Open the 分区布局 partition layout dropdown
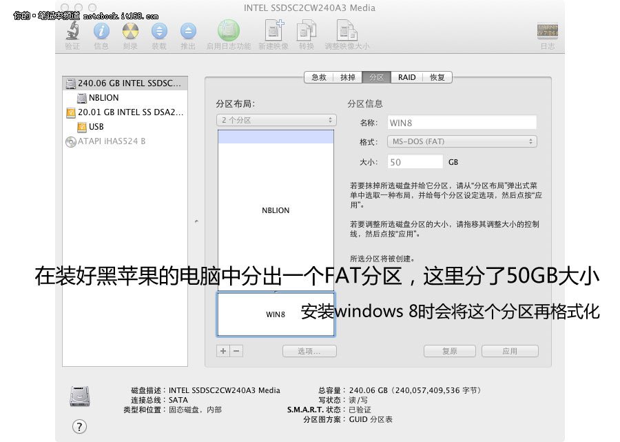The width and height of the screenshot is (620, 442). (x=276, y=119)
